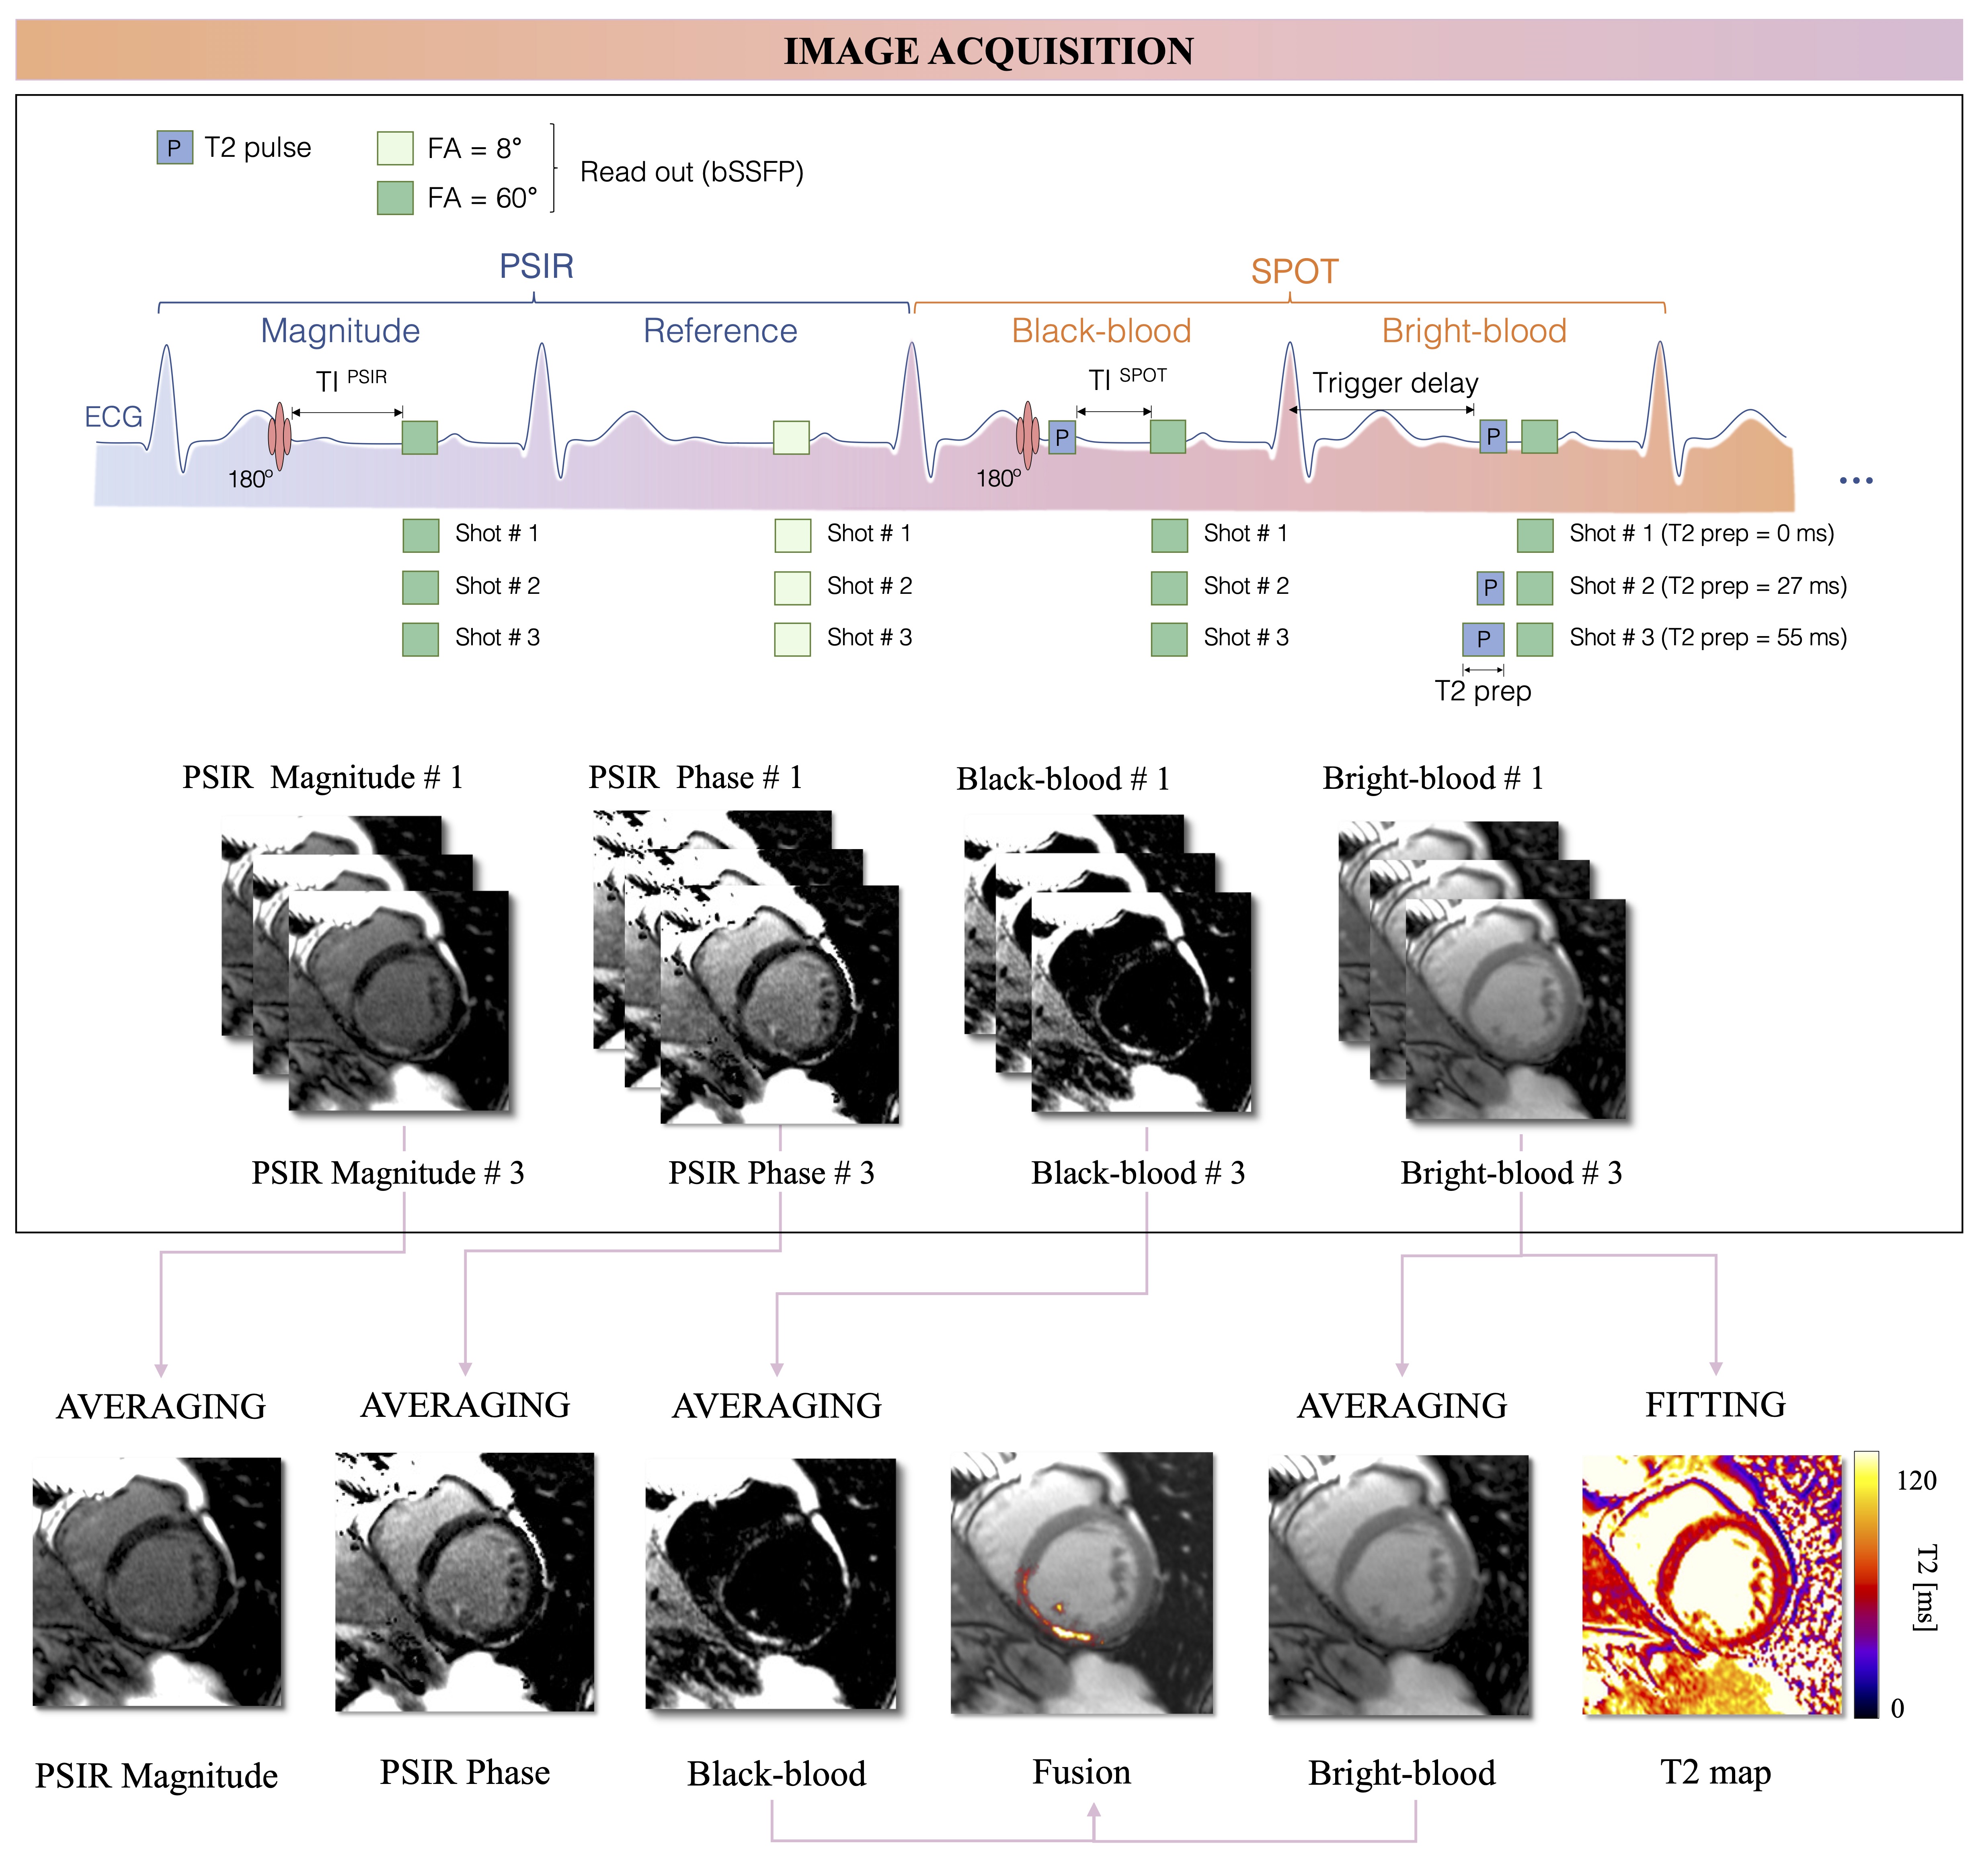This screenshot has height=1876, width=1978.
Task: Click the FITTING label above T2 map
Action: (1715, 1404)
